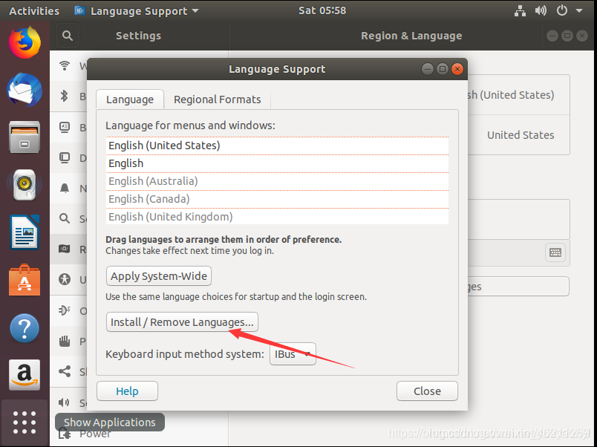Click the United States formats row in Settings
Image resolution: width=597 pixels, height=447 pixels.
pyautogui.click(x=518, y=135)
